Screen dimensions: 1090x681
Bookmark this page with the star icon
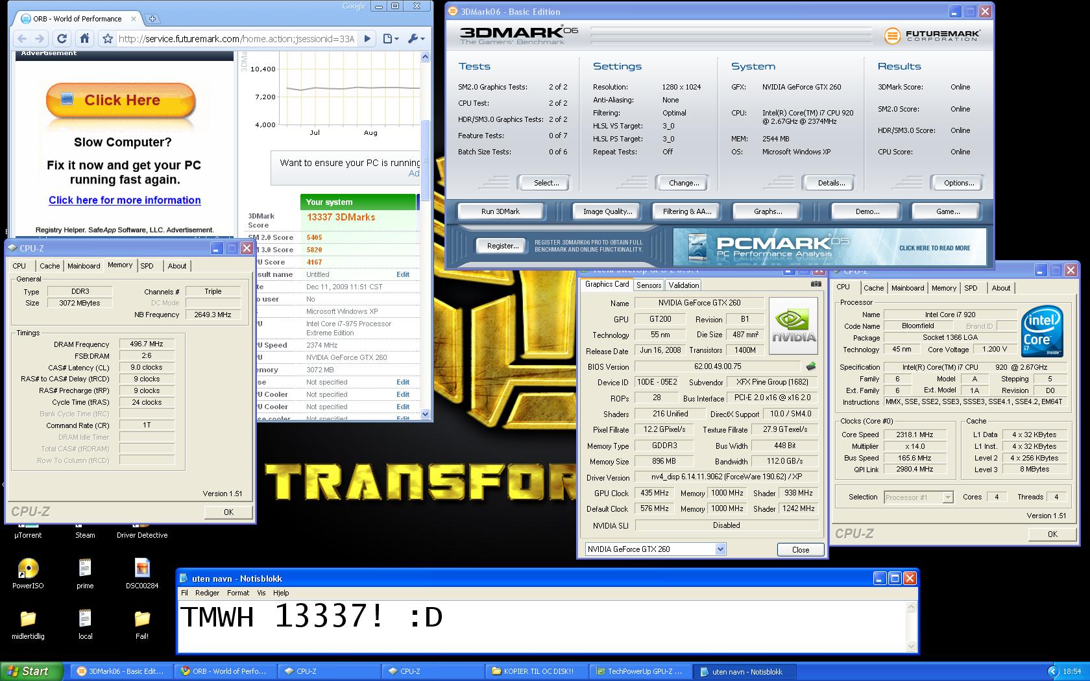click(x=108, y=39)
